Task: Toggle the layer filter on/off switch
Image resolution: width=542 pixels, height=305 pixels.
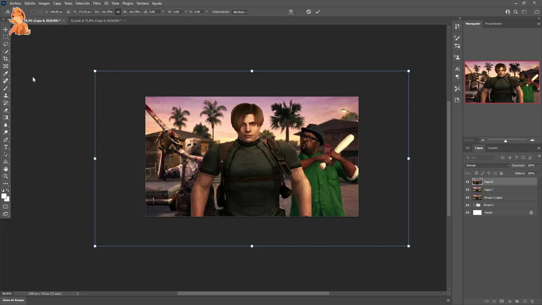Action: click(539, 156)
